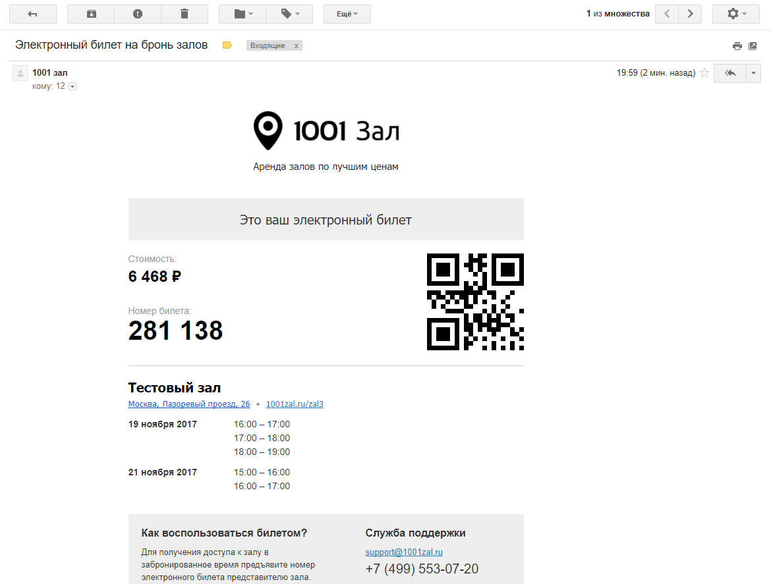Open the Move to folder dropdown
This screenshot has height=584, width=771.
(243, 14)
